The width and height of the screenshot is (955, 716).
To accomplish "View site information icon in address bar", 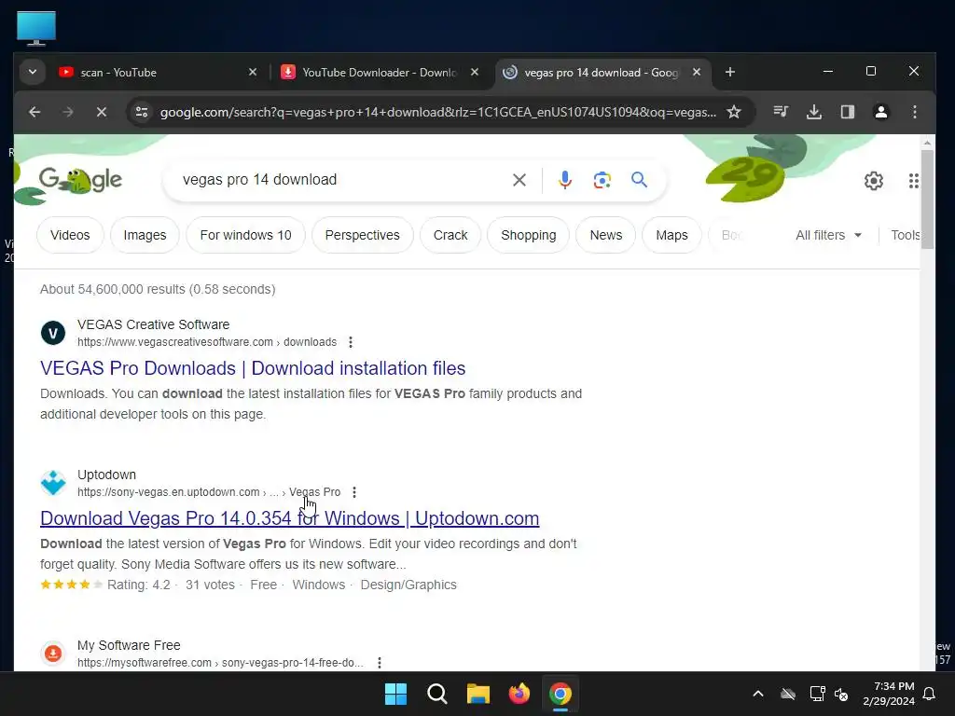I will tap(142, 112).
